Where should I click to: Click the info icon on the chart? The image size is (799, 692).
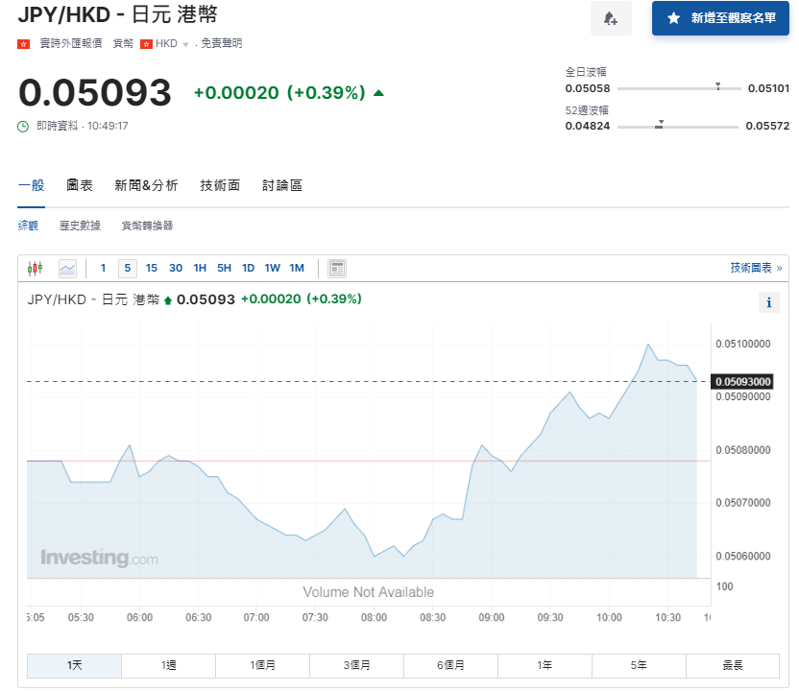pyautogui.click(x=768, y=302)
